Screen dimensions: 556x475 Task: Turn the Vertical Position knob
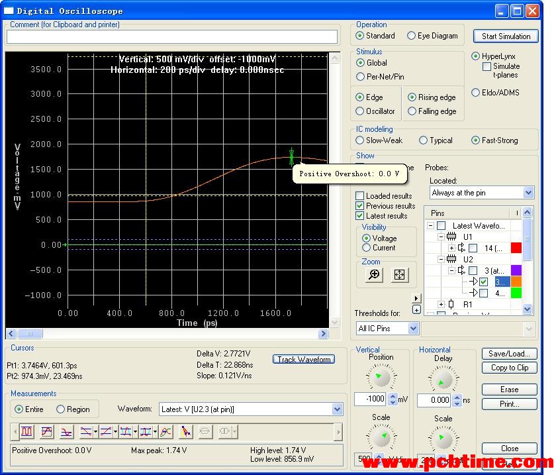pos(379,378)
